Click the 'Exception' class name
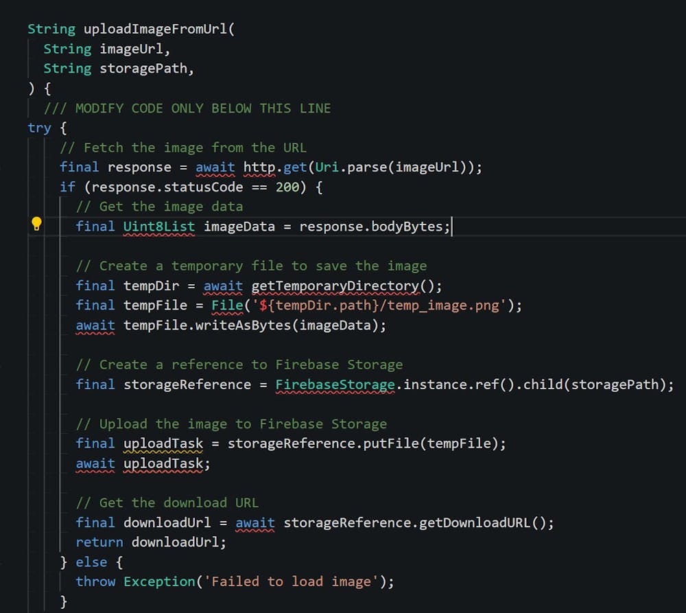 159,581
